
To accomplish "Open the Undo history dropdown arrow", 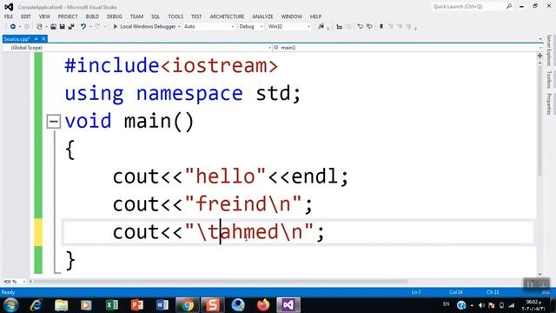I will coord(90,27).
